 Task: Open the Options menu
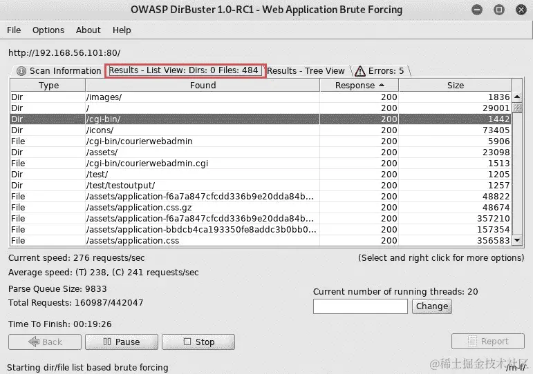point(48,30)
